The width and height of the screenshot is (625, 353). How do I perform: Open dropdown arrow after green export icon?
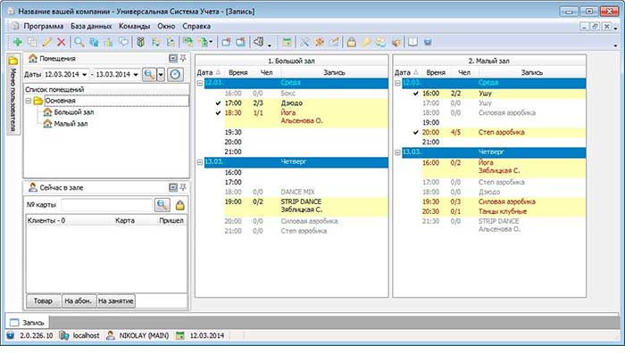[211, 42]
